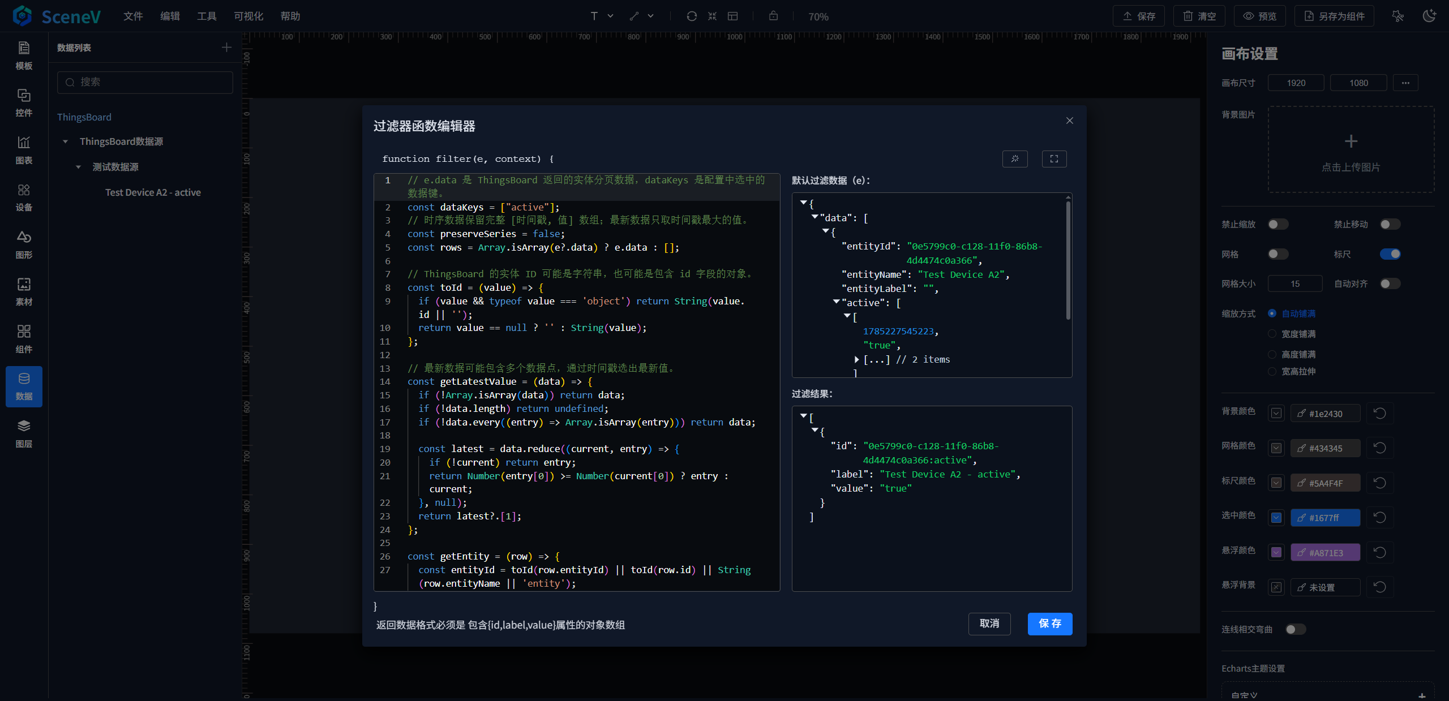Image resolution: width=1449 pixels, height=701 pixels.
Task: Open the 可视化 menu
Action: 248,16
